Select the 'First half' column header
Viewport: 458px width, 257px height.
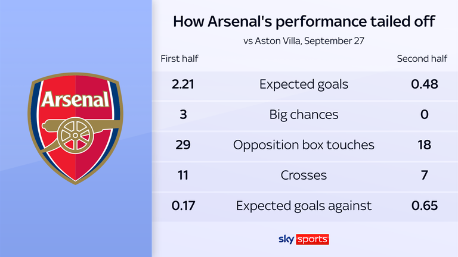(x=180, y=58)
